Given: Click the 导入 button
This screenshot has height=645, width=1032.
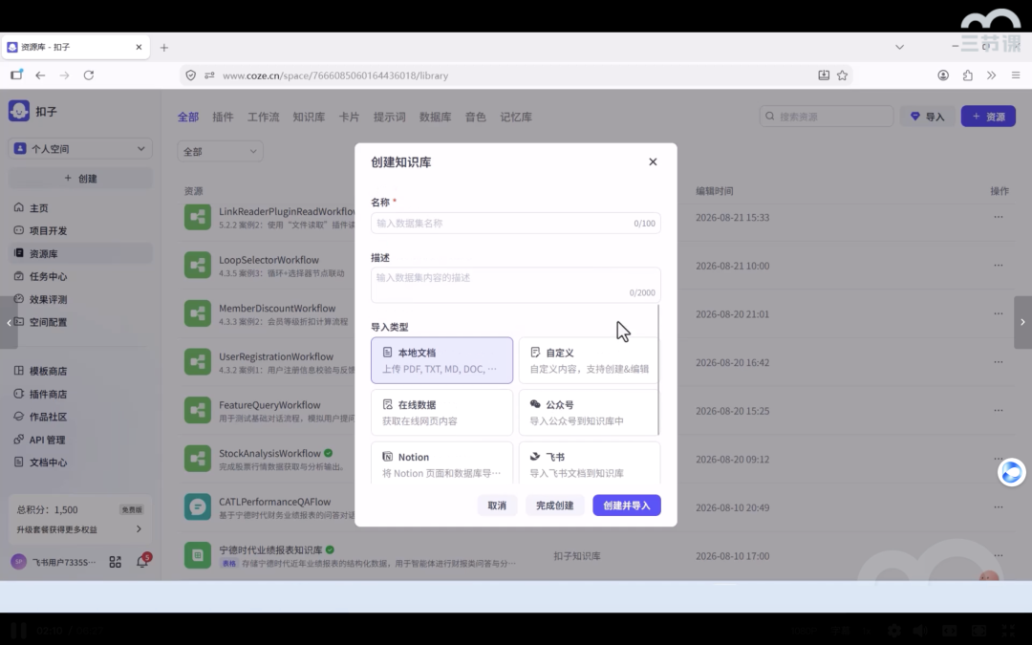Looking at the screenshot, I should click(x=927, y=117).
